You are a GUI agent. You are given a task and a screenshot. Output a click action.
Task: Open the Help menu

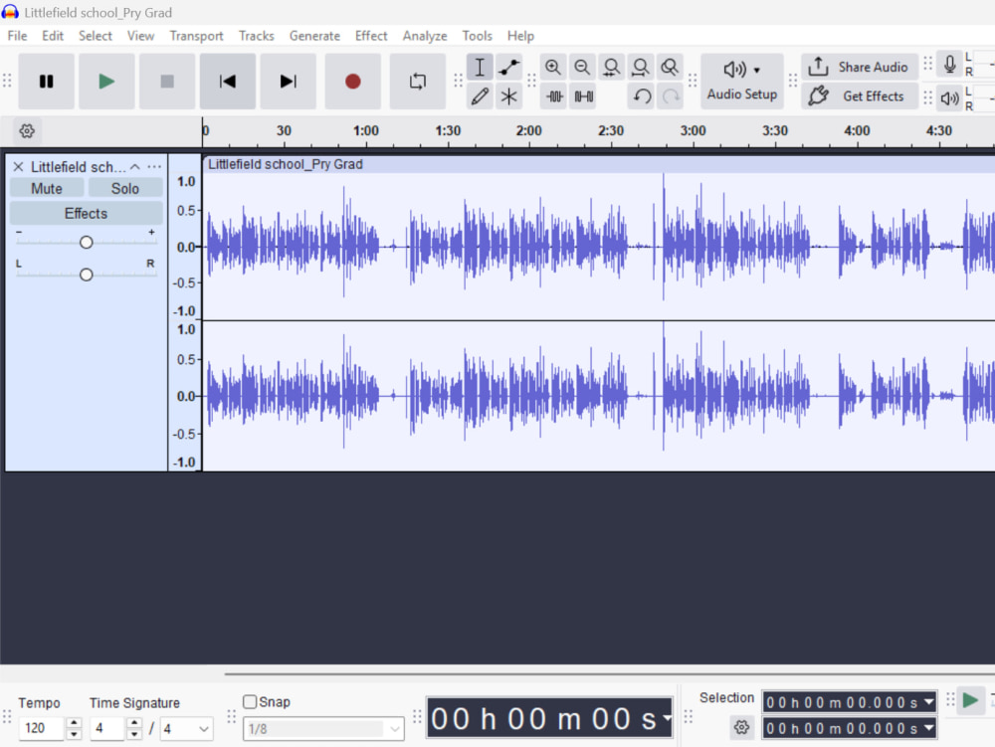point(520,36)
